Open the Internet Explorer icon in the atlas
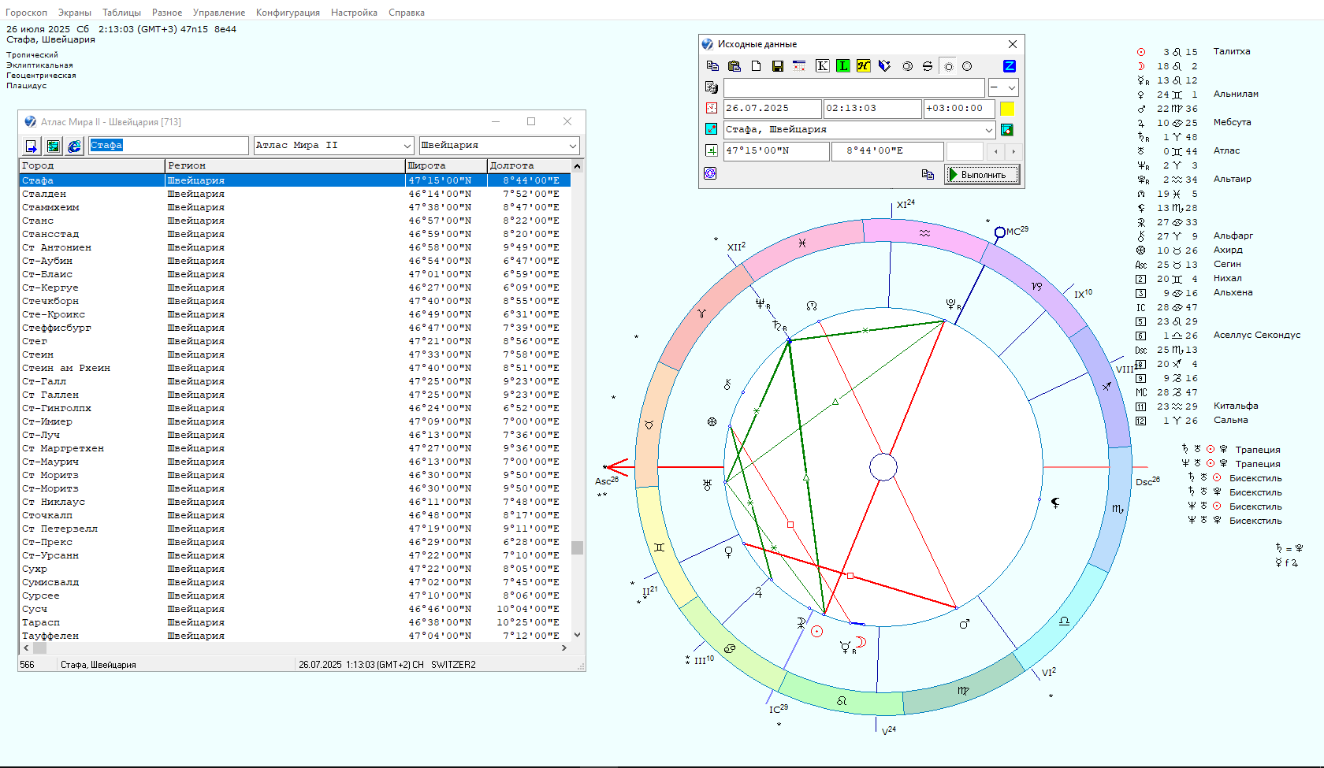 coord(74,146)
